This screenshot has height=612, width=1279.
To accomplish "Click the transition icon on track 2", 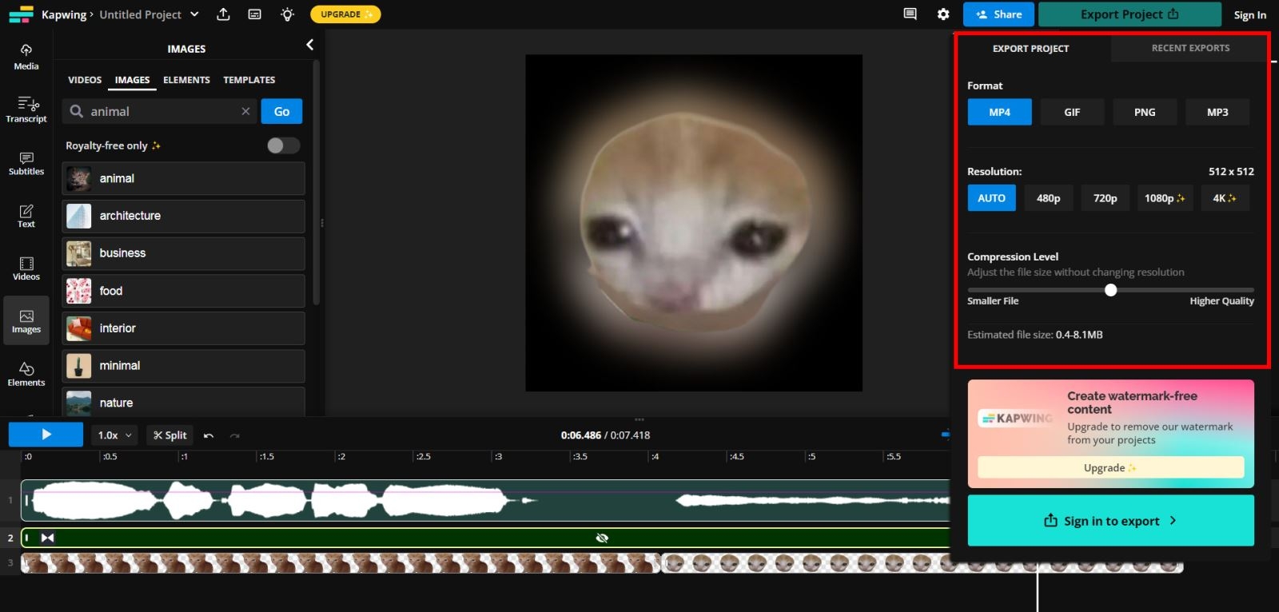I will pos(47,538).
